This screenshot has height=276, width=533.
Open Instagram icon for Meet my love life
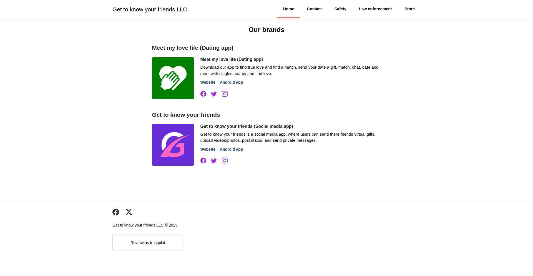[225, 94]
